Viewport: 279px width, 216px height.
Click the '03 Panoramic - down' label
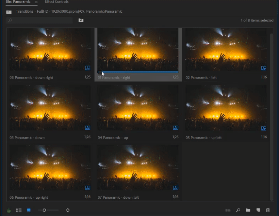pos(27,137)
